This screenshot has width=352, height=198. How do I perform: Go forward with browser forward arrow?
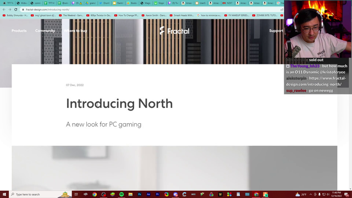click(x=10, y=10)
